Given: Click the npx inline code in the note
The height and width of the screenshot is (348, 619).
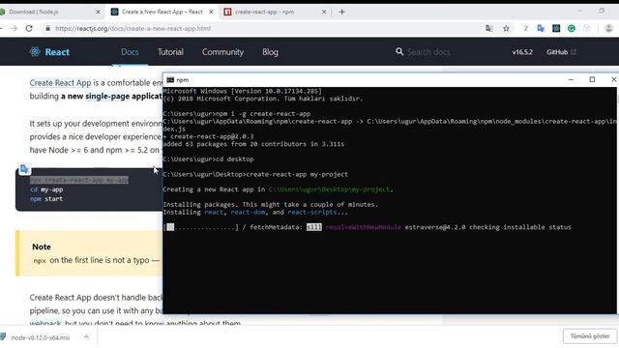Looking at the screenshot, I should coord(40,261).
